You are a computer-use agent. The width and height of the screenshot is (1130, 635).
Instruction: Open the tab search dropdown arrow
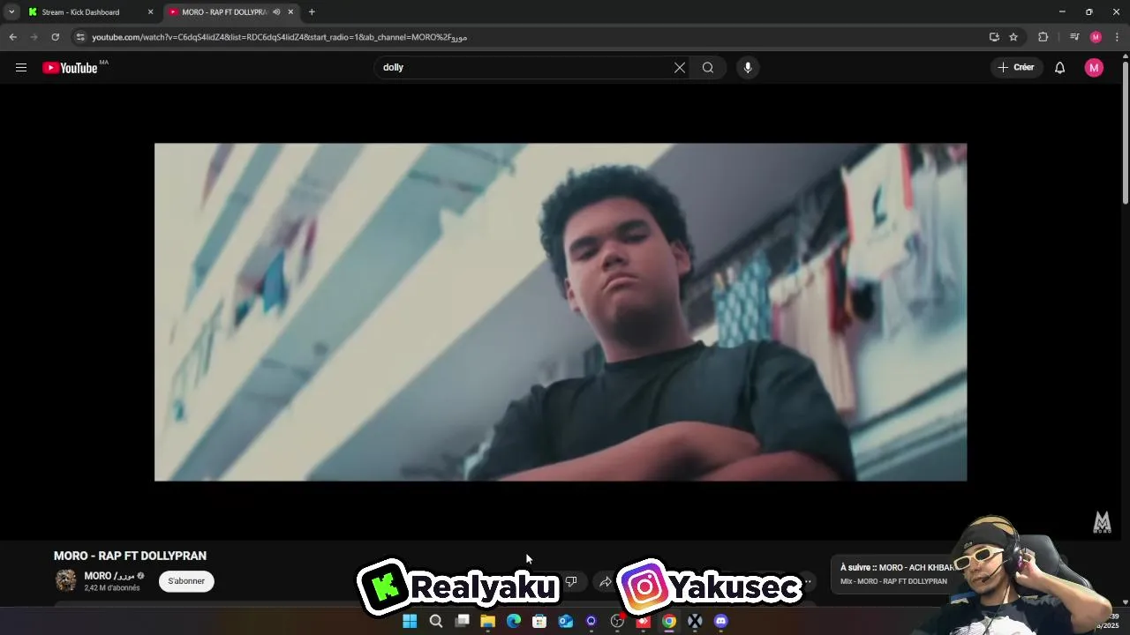coord(11,12)
